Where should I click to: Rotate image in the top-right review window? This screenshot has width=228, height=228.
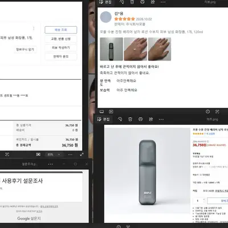point(122,2)
